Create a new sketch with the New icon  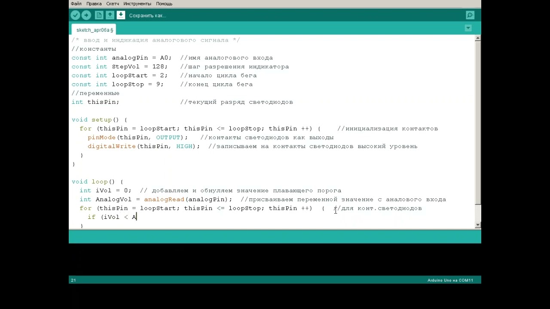point(99,15)
